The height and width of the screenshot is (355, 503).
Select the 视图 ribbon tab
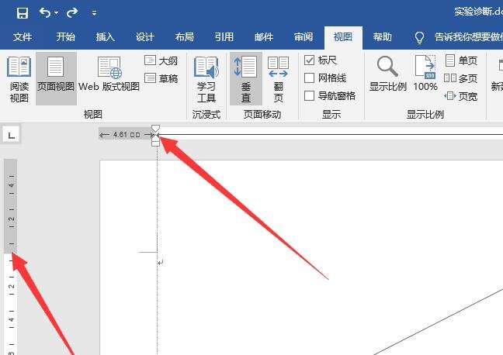tap(343, 37)
